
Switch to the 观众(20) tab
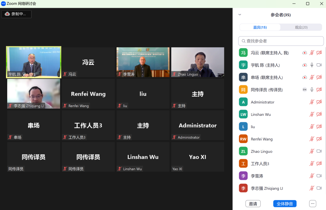pyautogui.click(x=301, y=27)
